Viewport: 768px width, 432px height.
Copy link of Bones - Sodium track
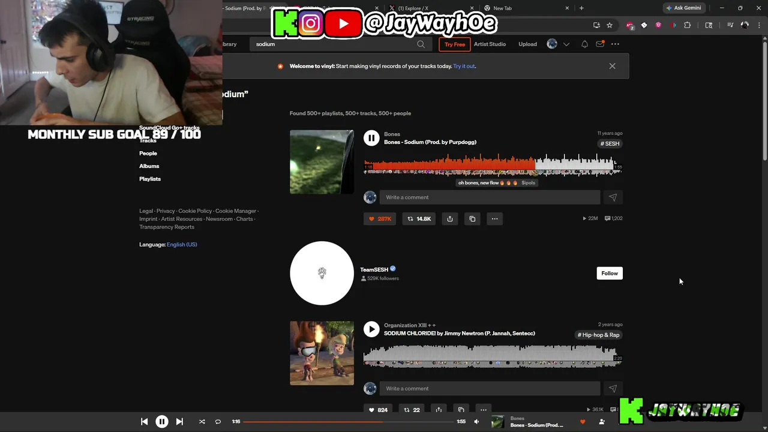coord(472,219)
